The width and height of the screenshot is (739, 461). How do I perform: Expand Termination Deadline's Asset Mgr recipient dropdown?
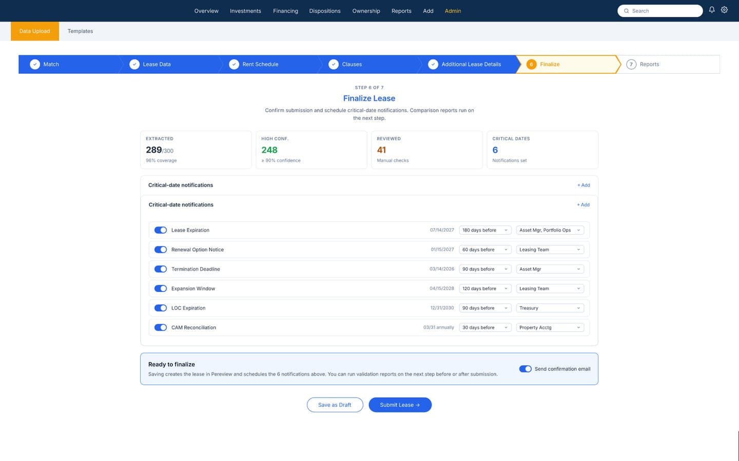point(550,269)
